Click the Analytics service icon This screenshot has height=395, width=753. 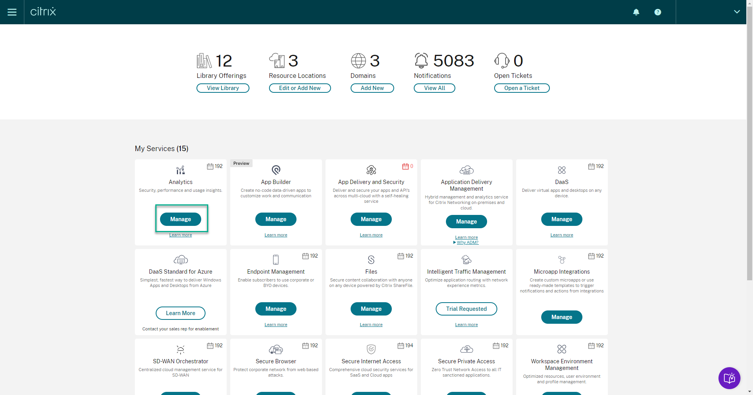pyautogui.click(x=180, y=170)
